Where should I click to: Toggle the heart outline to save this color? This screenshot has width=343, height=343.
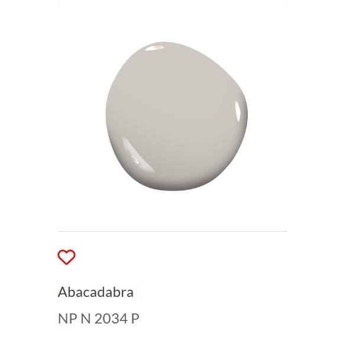[x=66, y=257]
